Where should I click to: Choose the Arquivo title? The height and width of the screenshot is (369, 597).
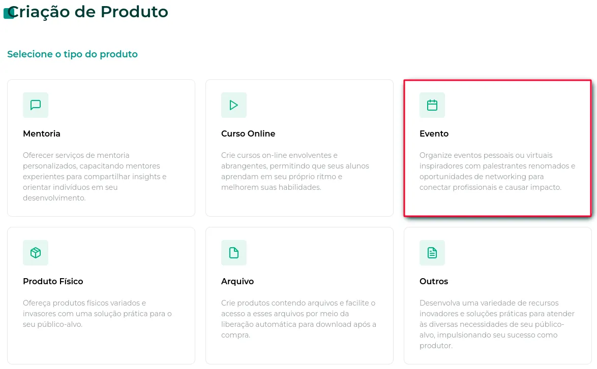tap(237, 282)
